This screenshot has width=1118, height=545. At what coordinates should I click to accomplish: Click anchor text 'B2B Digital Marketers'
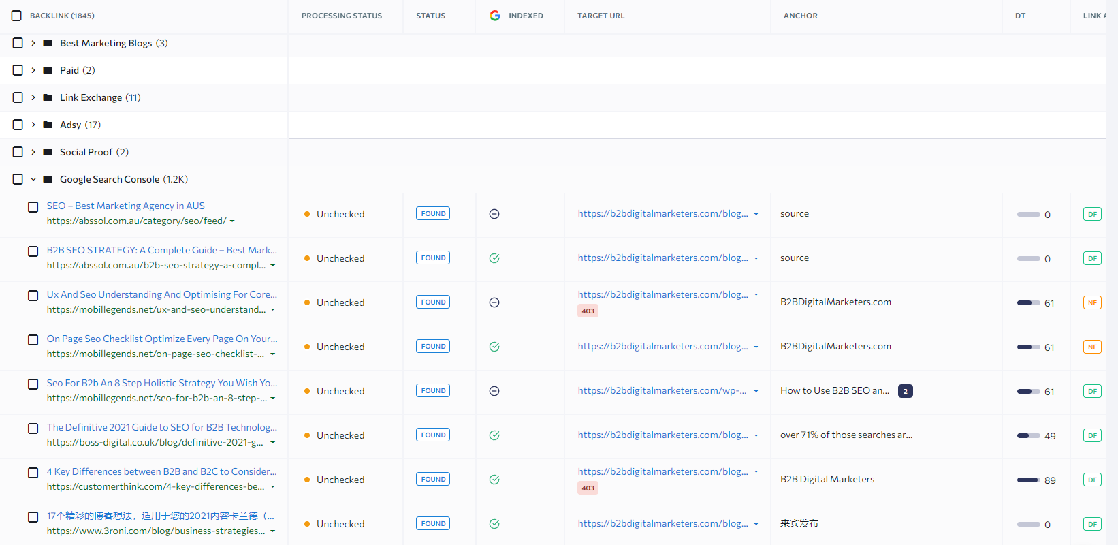click(x=827, y=479)
